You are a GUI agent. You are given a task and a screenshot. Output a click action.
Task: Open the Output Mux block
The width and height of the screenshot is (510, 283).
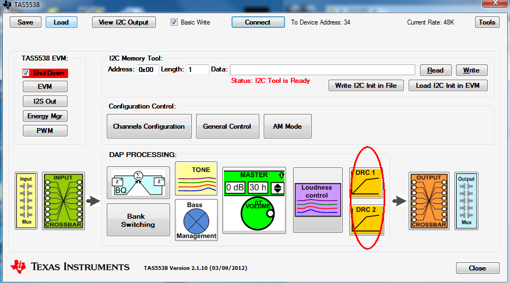[x=466, y=201]
